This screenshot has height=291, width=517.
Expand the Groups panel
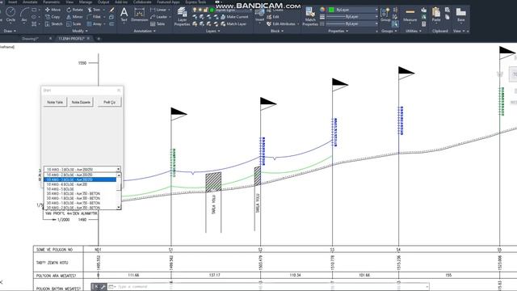[x=389, y=31]
